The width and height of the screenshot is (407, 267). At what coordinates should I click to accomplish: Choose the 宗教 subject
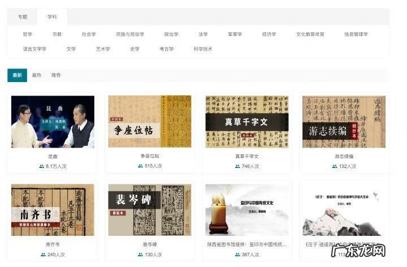coord(57,34)
